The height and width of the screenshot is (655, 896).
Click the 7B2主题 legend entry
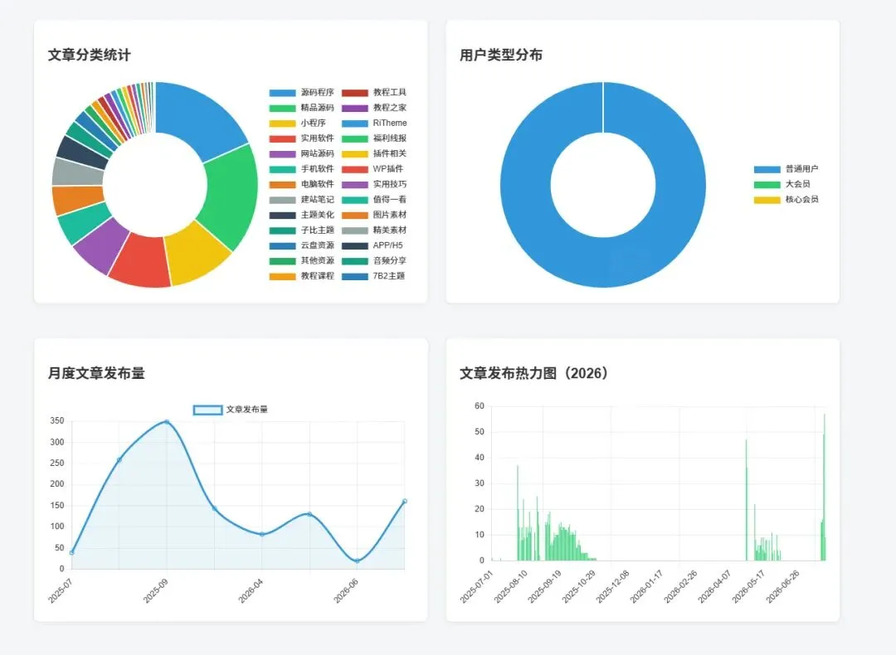(x=373, y=276)
